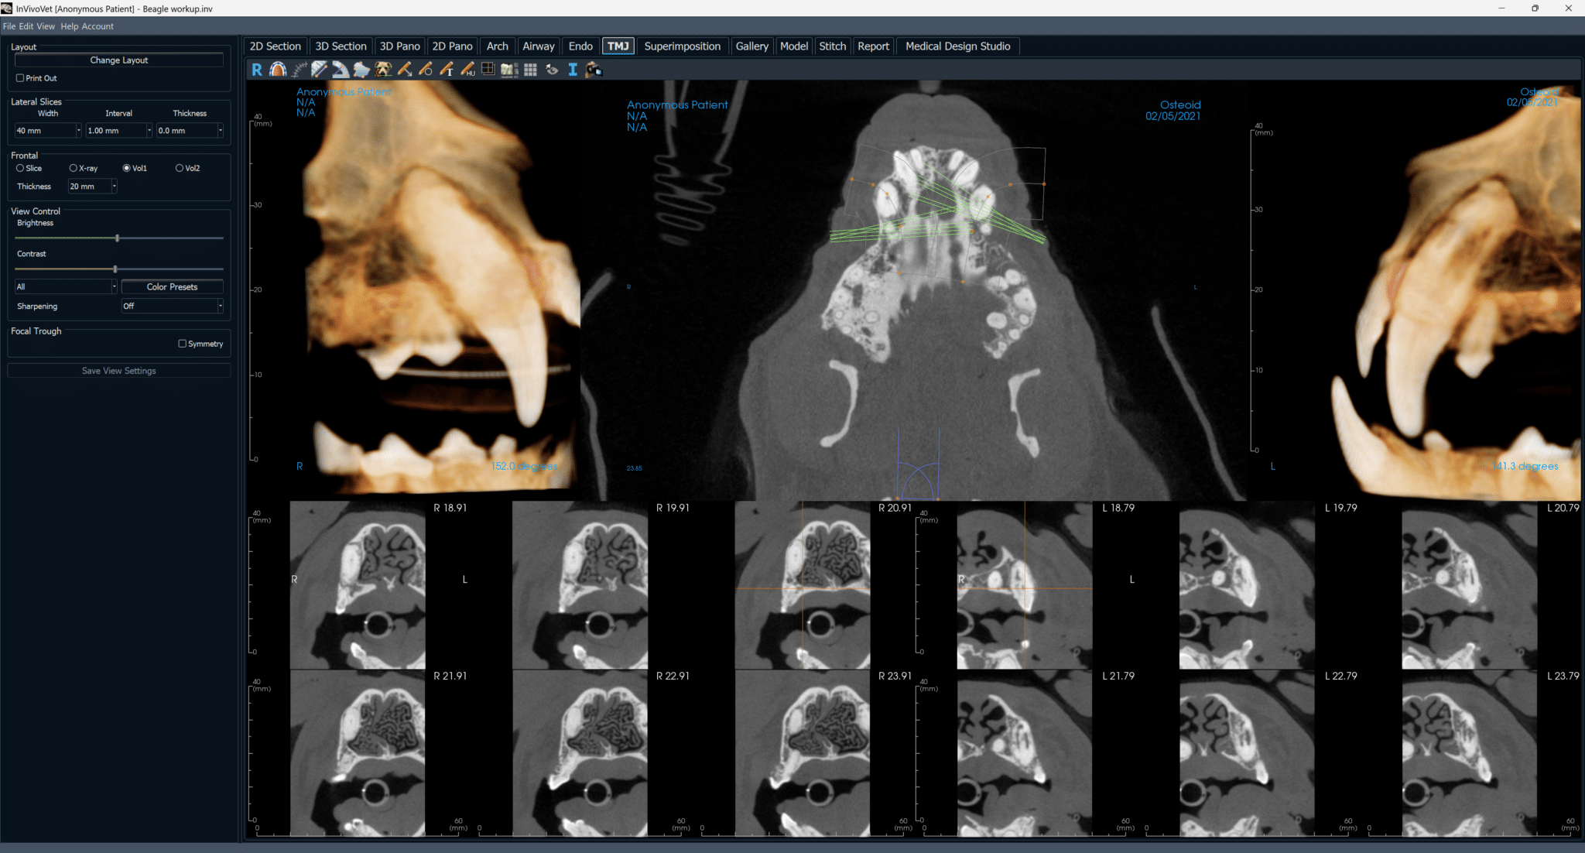The image size is (1585, 853).
Task: Enable the Print Out checkbox
Action: pyautogui.click(x=20, y=77)
